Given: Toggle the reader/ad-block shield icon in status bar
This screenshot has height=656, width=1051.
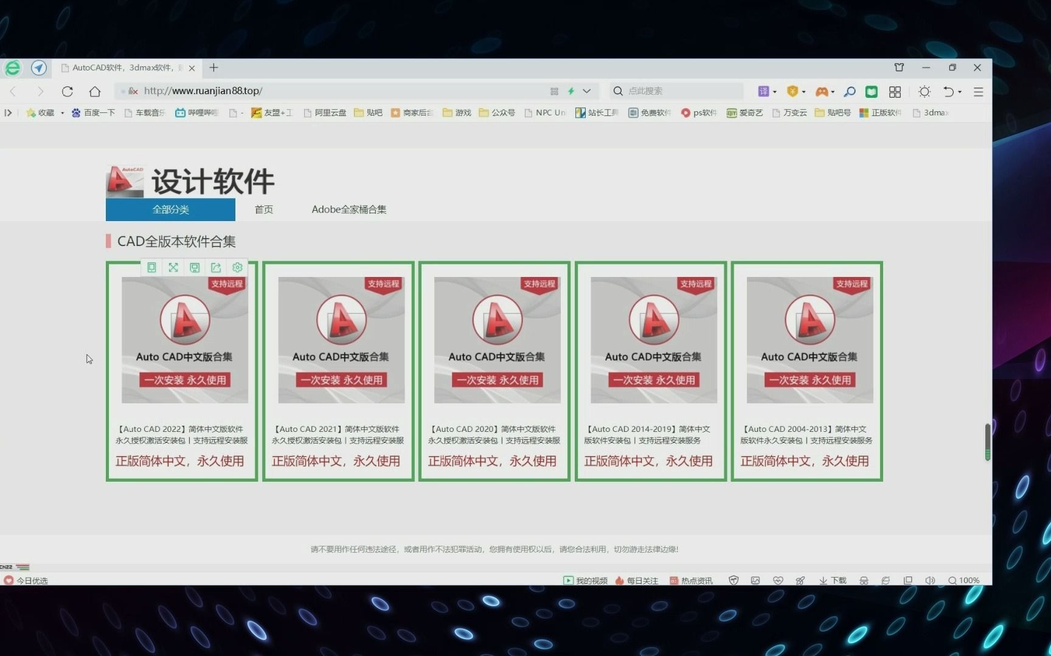Looking at the screenshot, I should point(733,581).
